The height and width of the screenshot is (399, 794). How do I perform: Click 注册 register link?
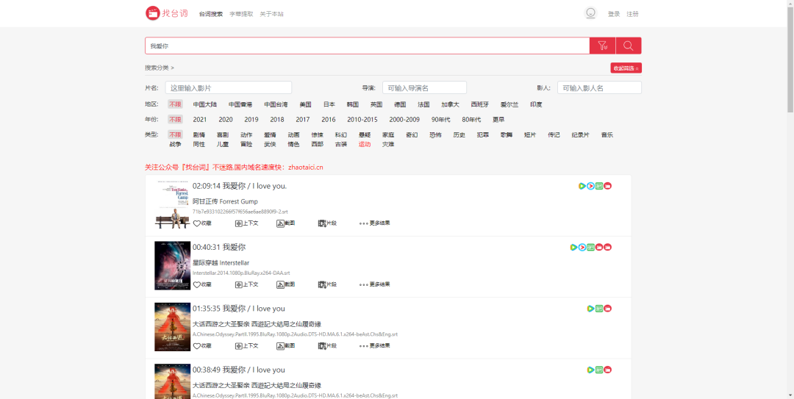pyautogui.click(x=632, y=14)
